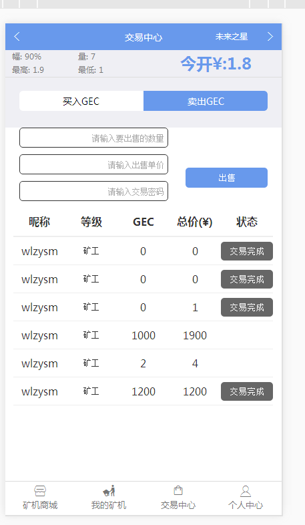Click the 总价(¥) column header
Viewport: 305px width, 525px height.
click(195, 222)
